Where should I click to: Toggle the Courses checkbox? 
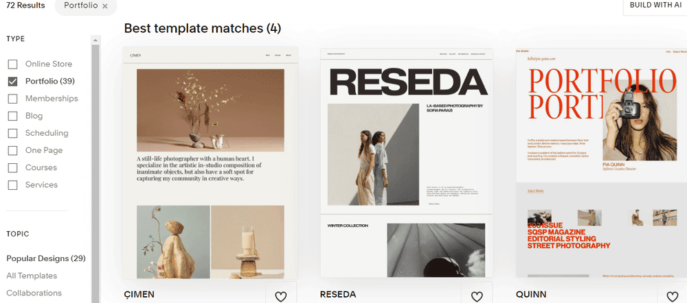tap(12, 168)
